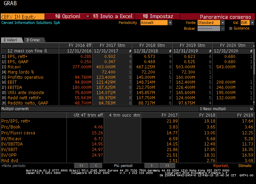
Task: Enable the Guidance checkbox
Action: [231, 28]
